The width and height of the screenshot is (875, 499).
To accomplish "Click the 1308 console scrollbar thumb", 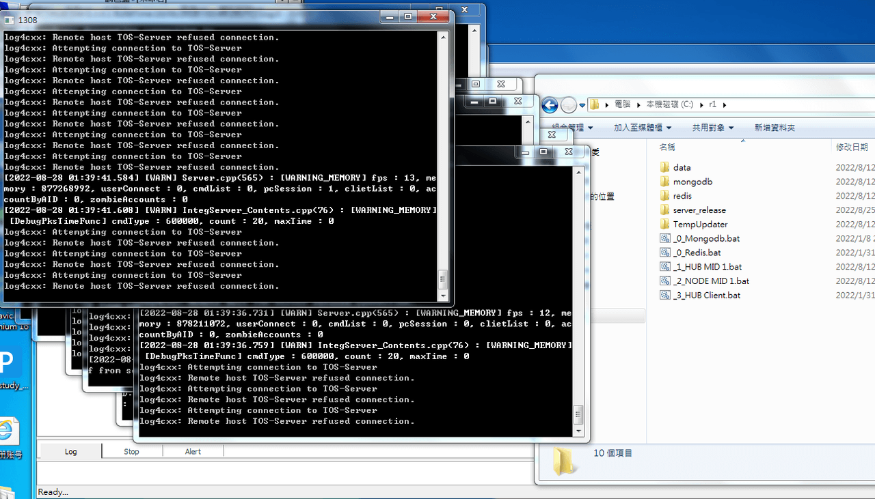I will pos(443,279).
